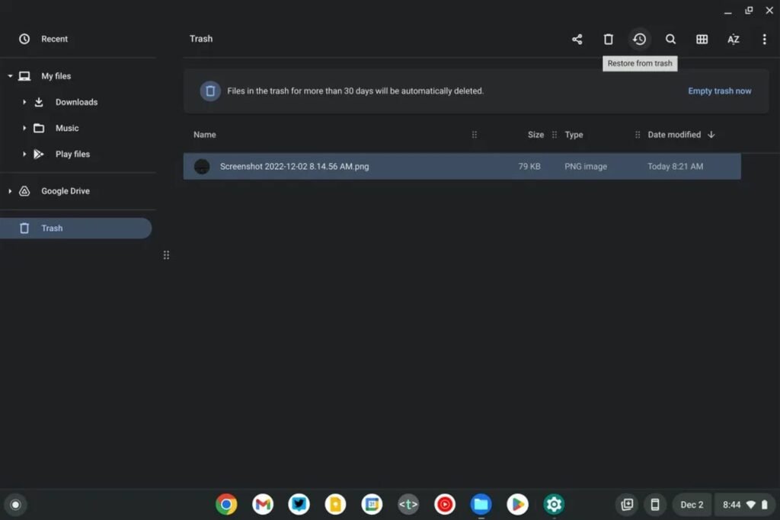Click the blue trash shield icon in banner
Screen dimensions: 780x520
[x=210, y=91]
